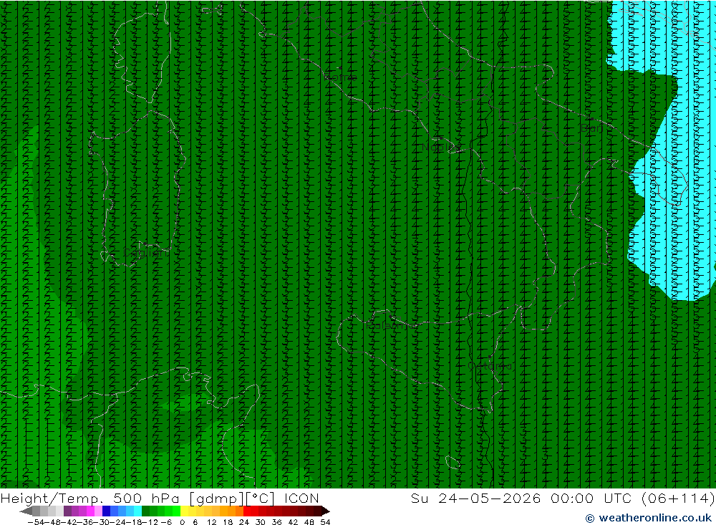Pick the magenta swatch on temperature scale
The image size is (716, 525).
coord(90,511)
